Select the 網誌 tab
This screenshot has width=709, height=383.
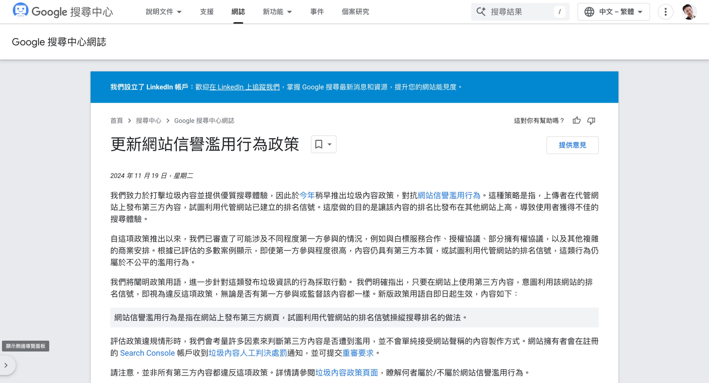point(238,12)
